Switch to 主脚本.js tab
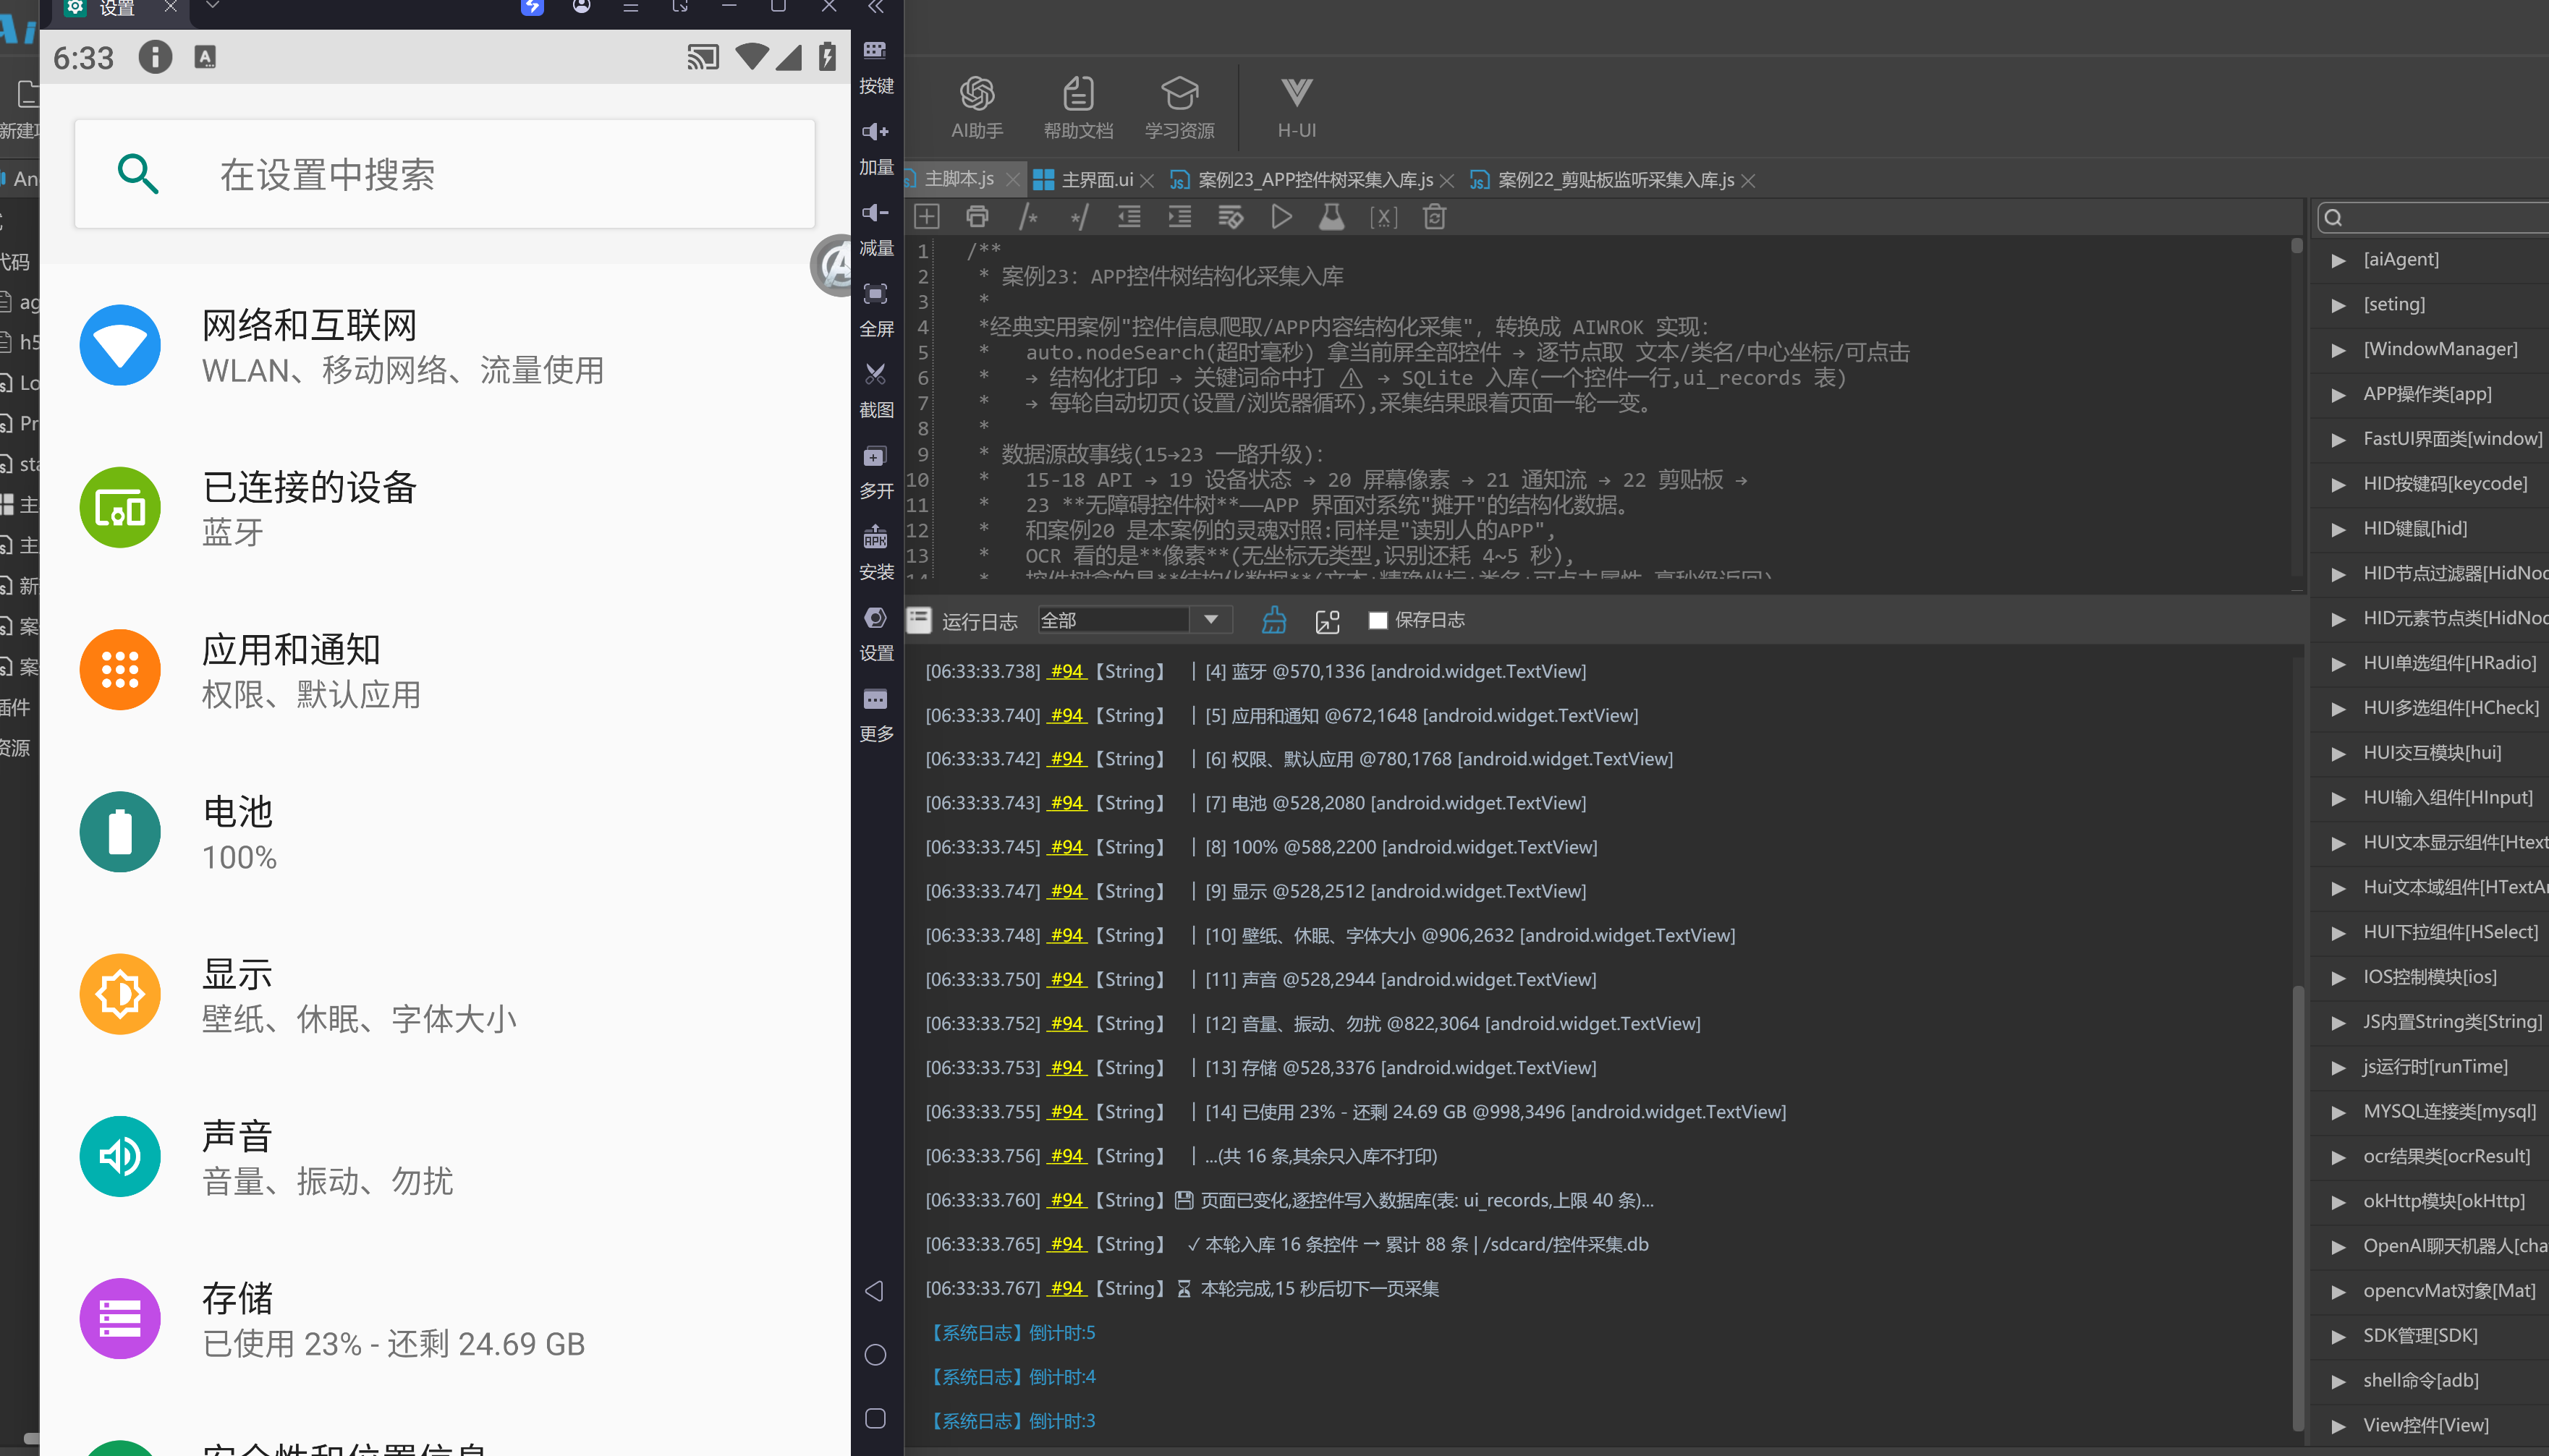Viewport: 2549px width, 1456px height. (x=957, y=179)
